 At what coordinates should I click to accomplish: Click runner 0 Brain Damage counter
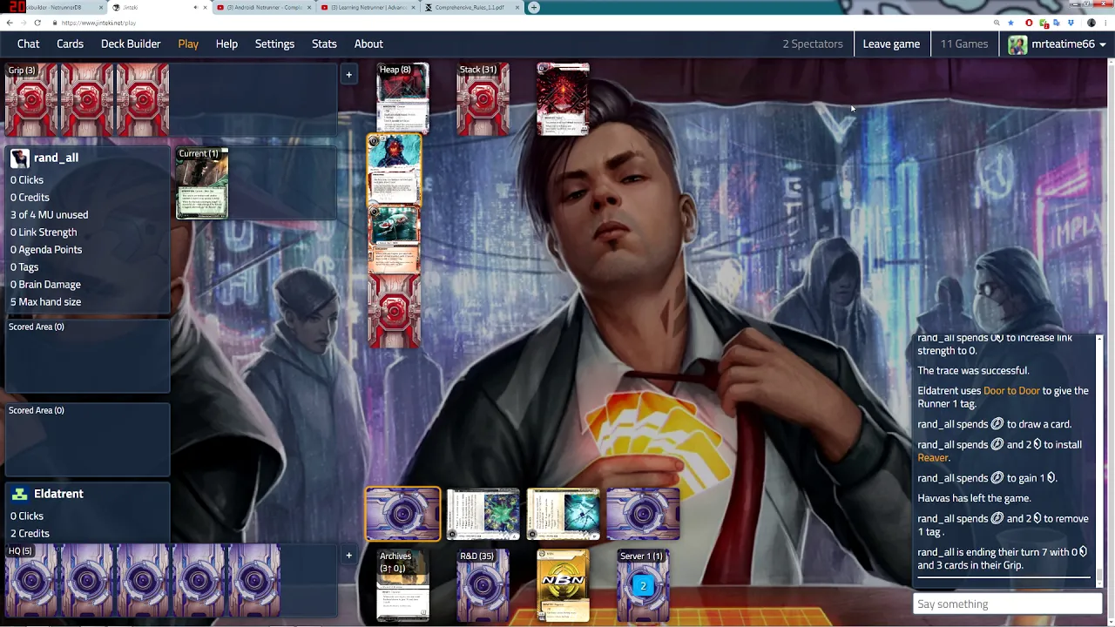click(x=45, y=284)
